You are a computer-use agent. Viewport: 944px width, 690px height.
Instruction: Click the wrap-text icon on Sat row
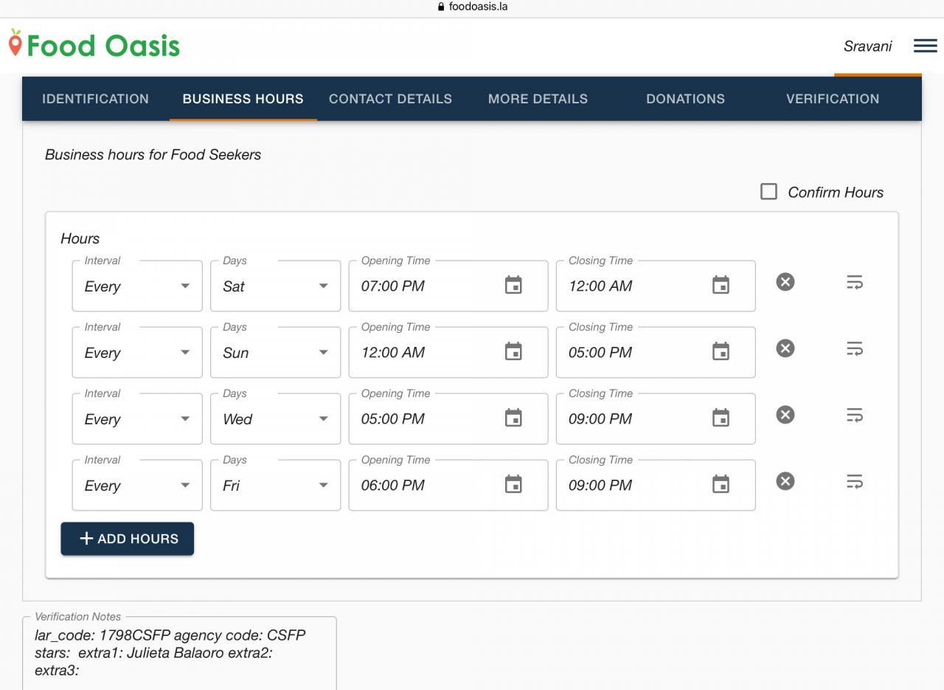pyautogui.click(x=855, y=282)
